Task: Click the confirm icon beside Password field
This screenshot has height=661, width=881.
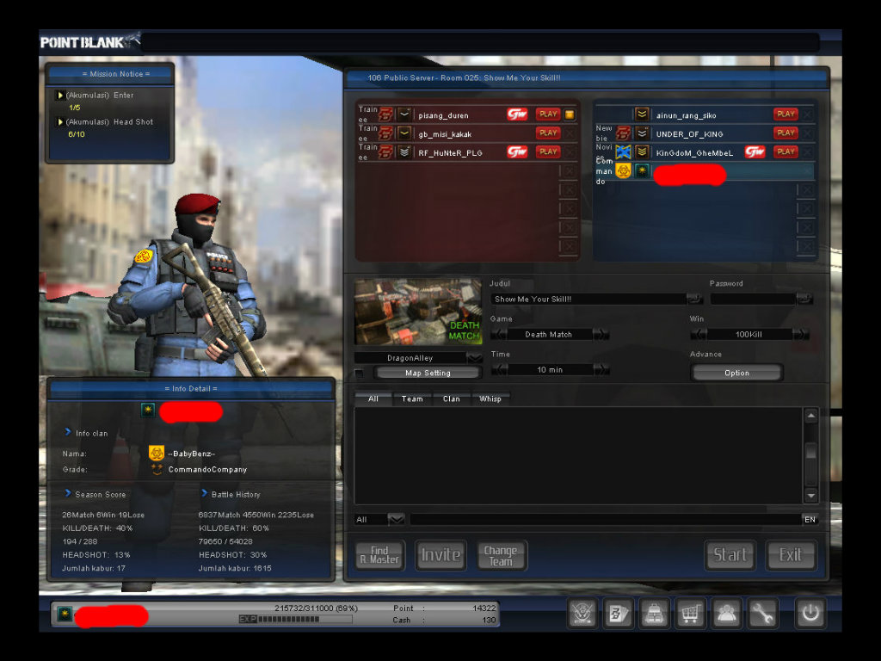Action: [804, 299]
